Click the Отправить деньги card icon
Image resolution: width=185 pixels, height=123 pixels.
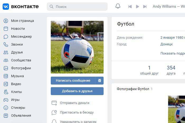[x=54, y=103]
